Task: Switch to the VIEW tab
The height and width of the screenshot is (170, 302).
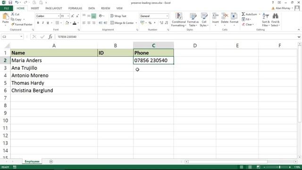Action: 119,8
